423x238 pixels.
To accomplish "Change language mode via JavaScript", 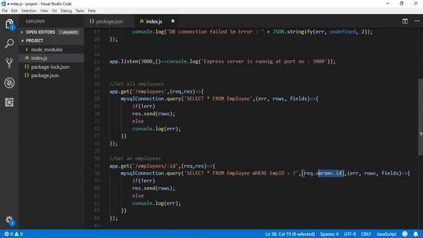I will pos(386,234).
